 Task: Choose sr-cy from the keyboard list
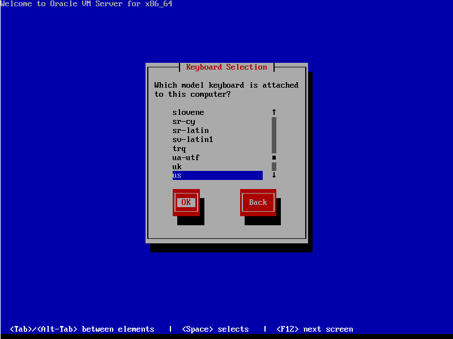point(183,122)
